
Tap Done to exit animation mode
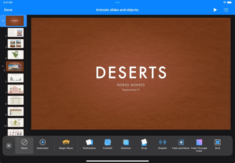[8, 10]
